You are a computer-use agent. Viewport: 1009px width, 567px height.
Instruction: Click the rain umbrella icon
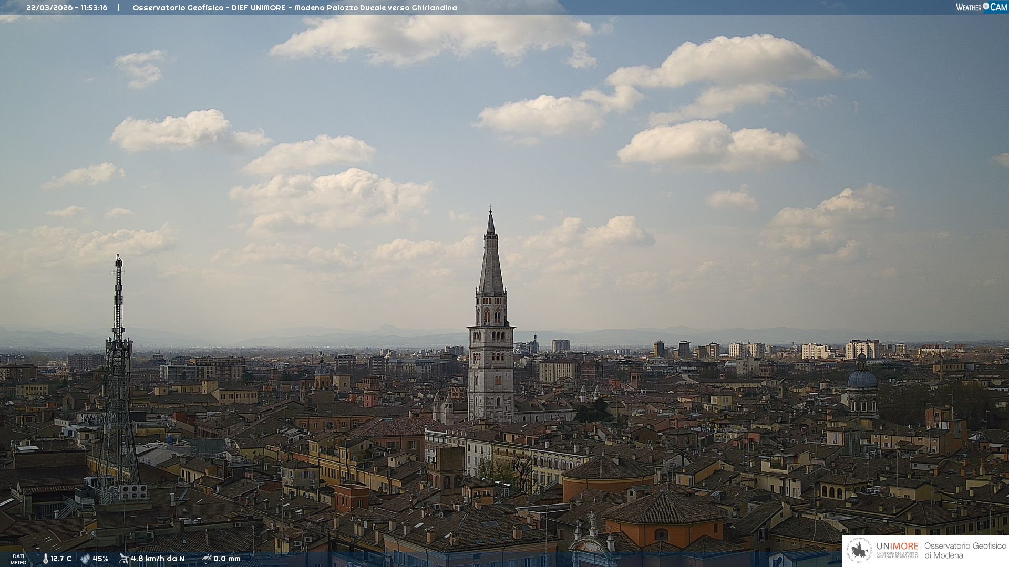[207, 559]
